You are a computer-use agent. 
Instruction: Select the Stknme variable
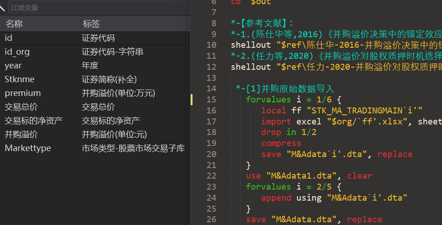(19, 79)
